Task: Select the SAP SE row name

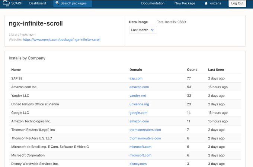Action: (x=17, y=78)
